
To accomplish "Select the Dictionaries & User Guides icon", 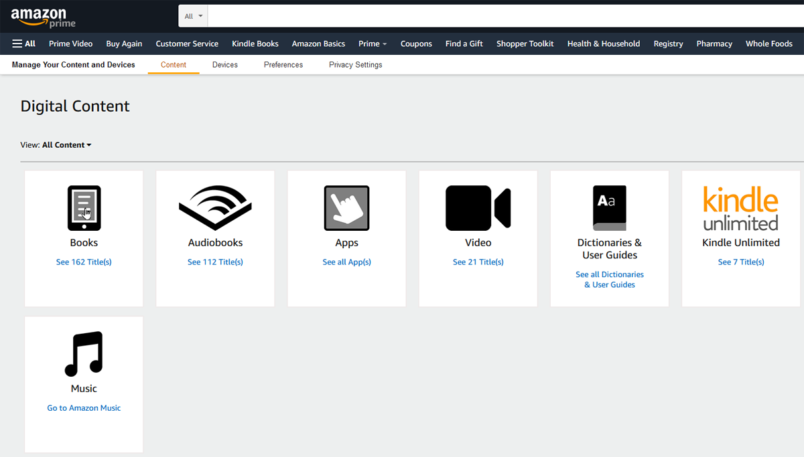I will point(609,207).
